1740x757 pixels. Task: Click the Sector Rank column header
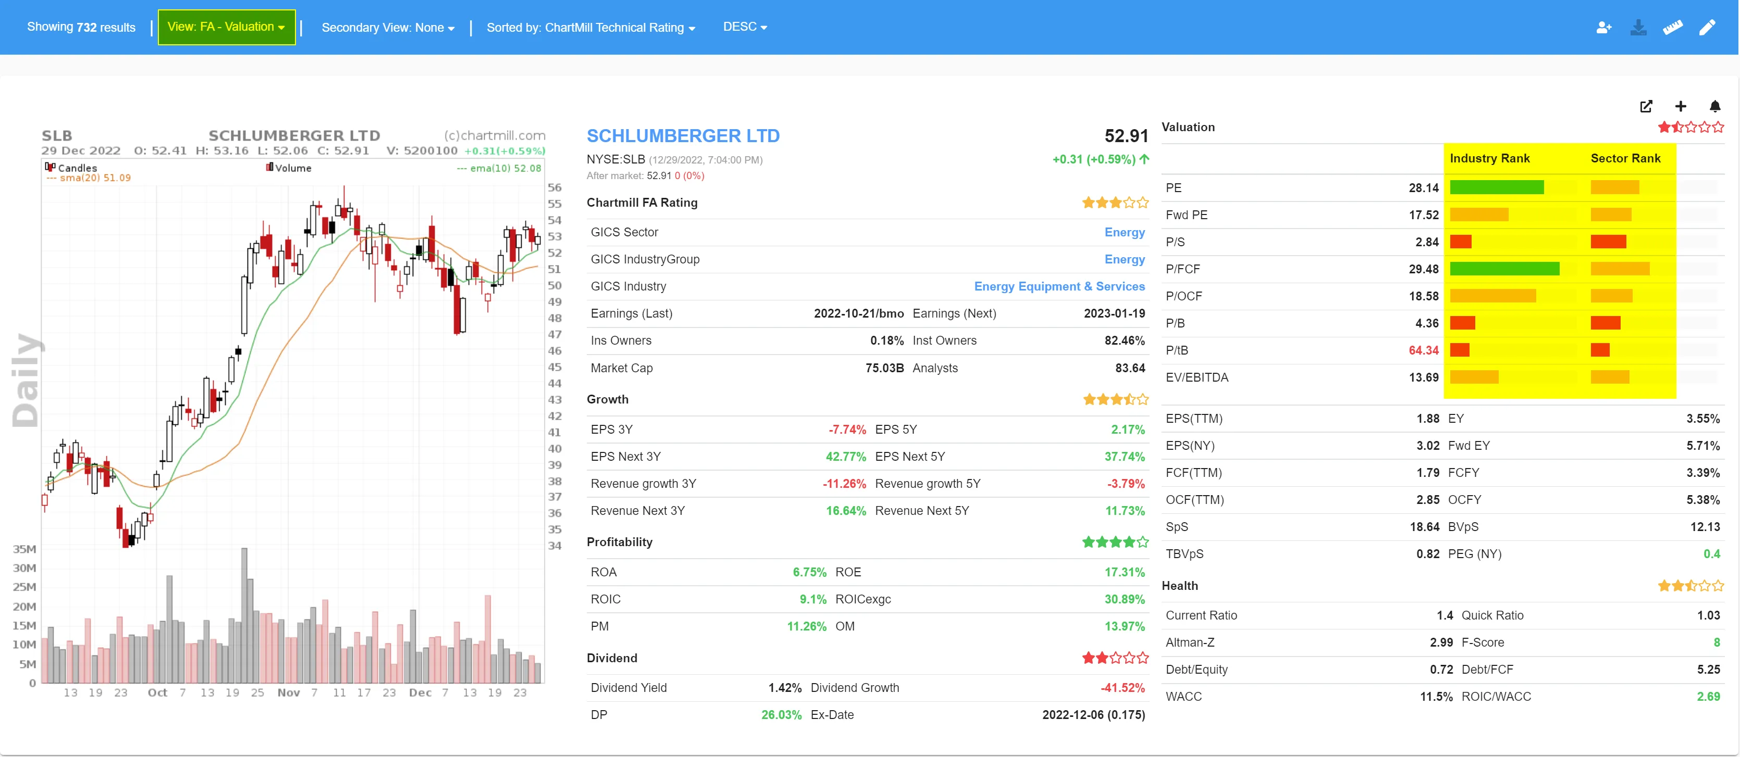tap(1625, 158)
